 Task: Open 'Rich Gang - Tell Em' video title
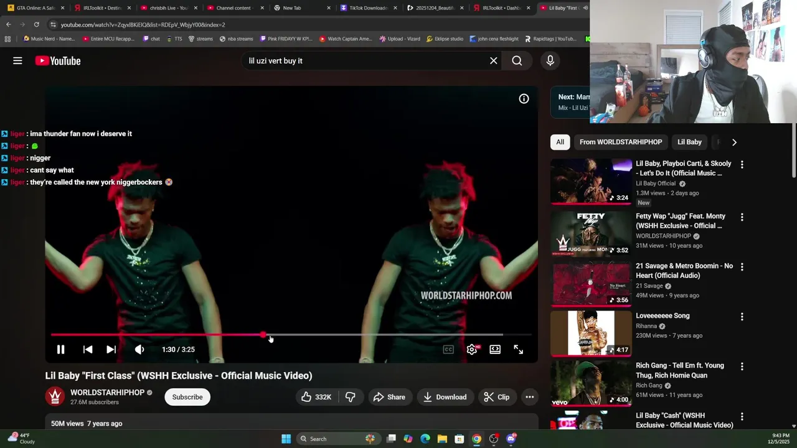point(680,370)
